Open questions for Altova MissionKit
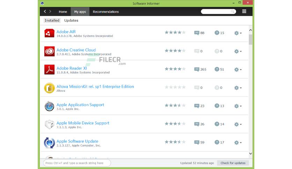Viewport: 292px width, 169px height. 218,88
